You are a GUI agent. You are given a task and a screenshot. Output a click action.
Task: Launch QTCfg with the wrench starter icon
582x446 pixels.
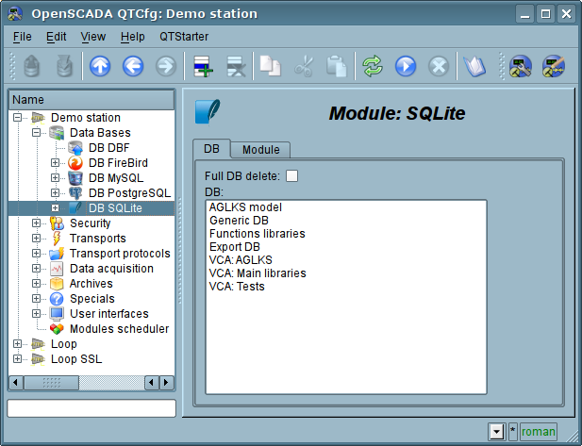pyautogui.click(x=521, y=66)
